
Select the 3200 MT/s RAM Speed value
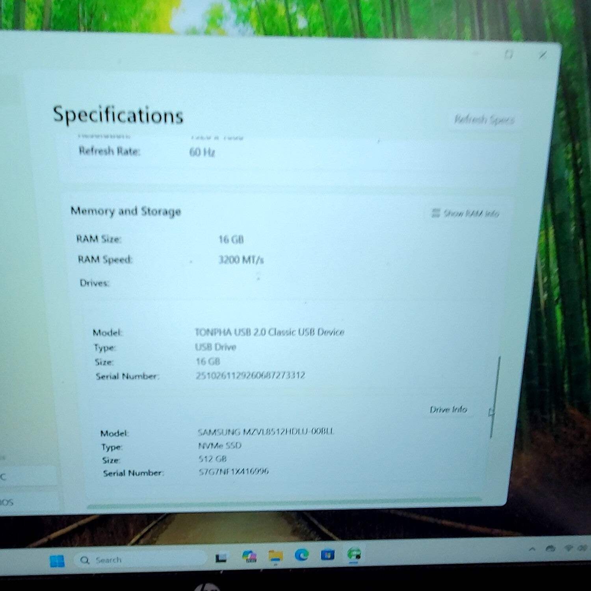[241, 260]
